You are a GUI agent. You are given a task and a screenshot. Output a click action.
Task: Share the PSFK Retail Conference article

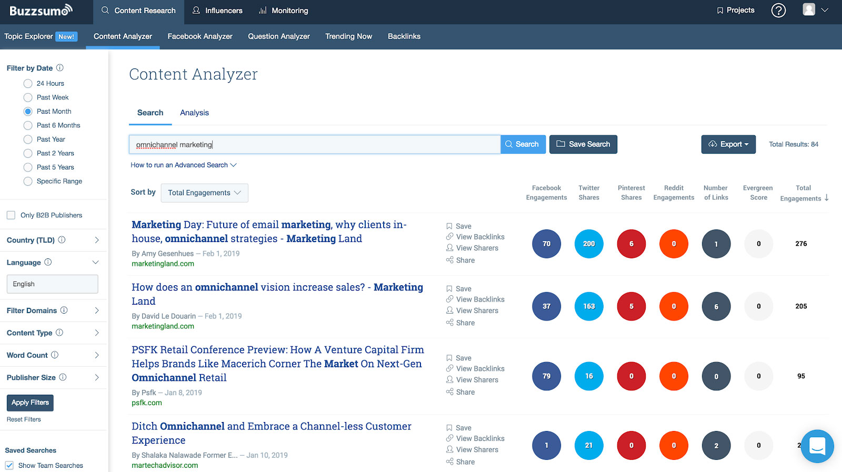coord(460,392)
